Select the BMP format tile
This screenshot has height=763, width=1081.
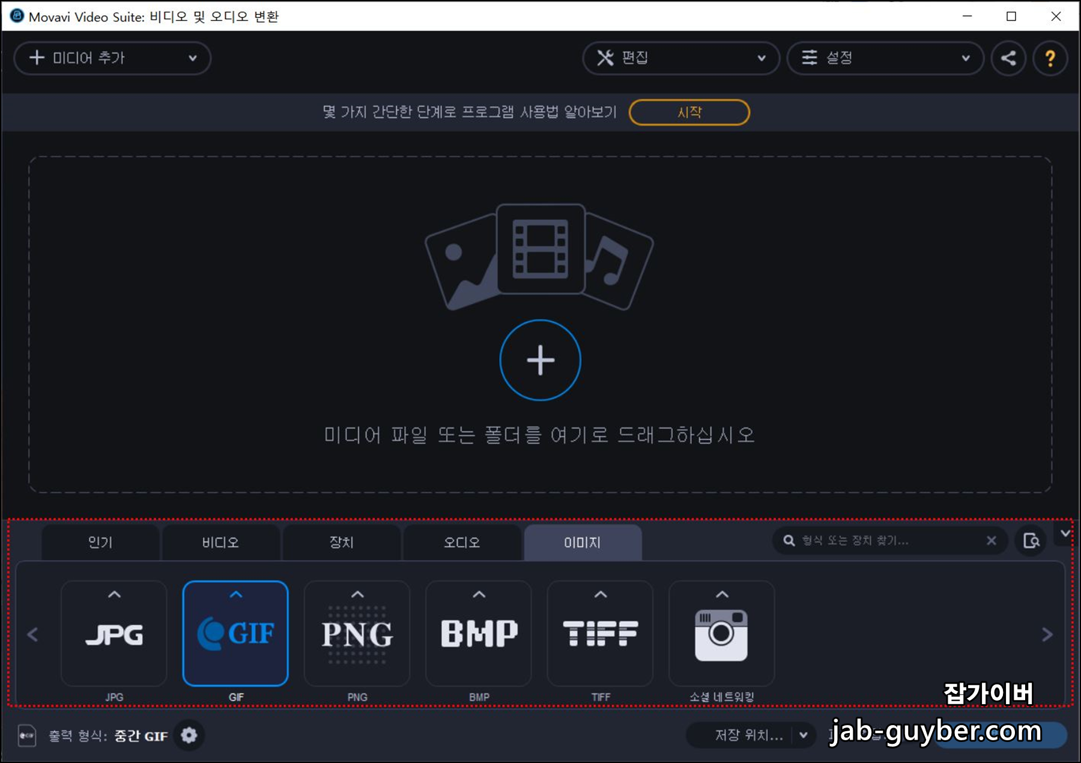479,633
